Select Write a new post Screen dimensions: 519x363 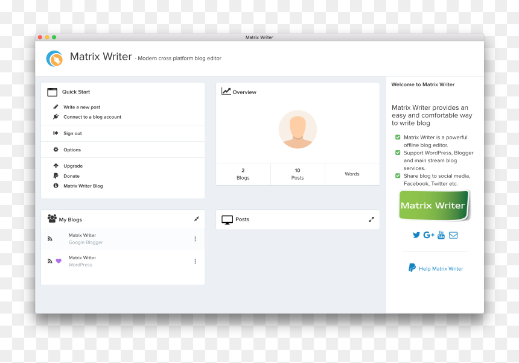point(81,107)
